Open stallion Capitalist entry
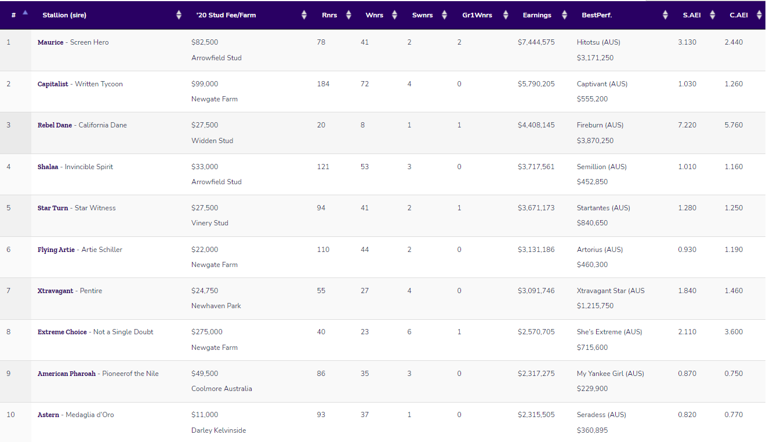Viewport: 766px width, 442px height. point(54,84)
